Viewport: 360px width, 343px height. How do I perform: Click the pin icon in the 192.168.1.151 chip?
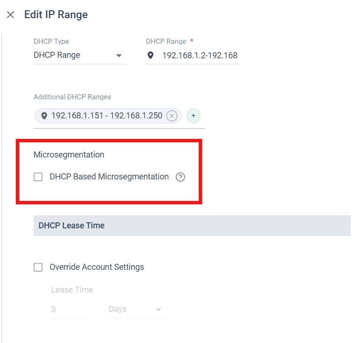44,116
